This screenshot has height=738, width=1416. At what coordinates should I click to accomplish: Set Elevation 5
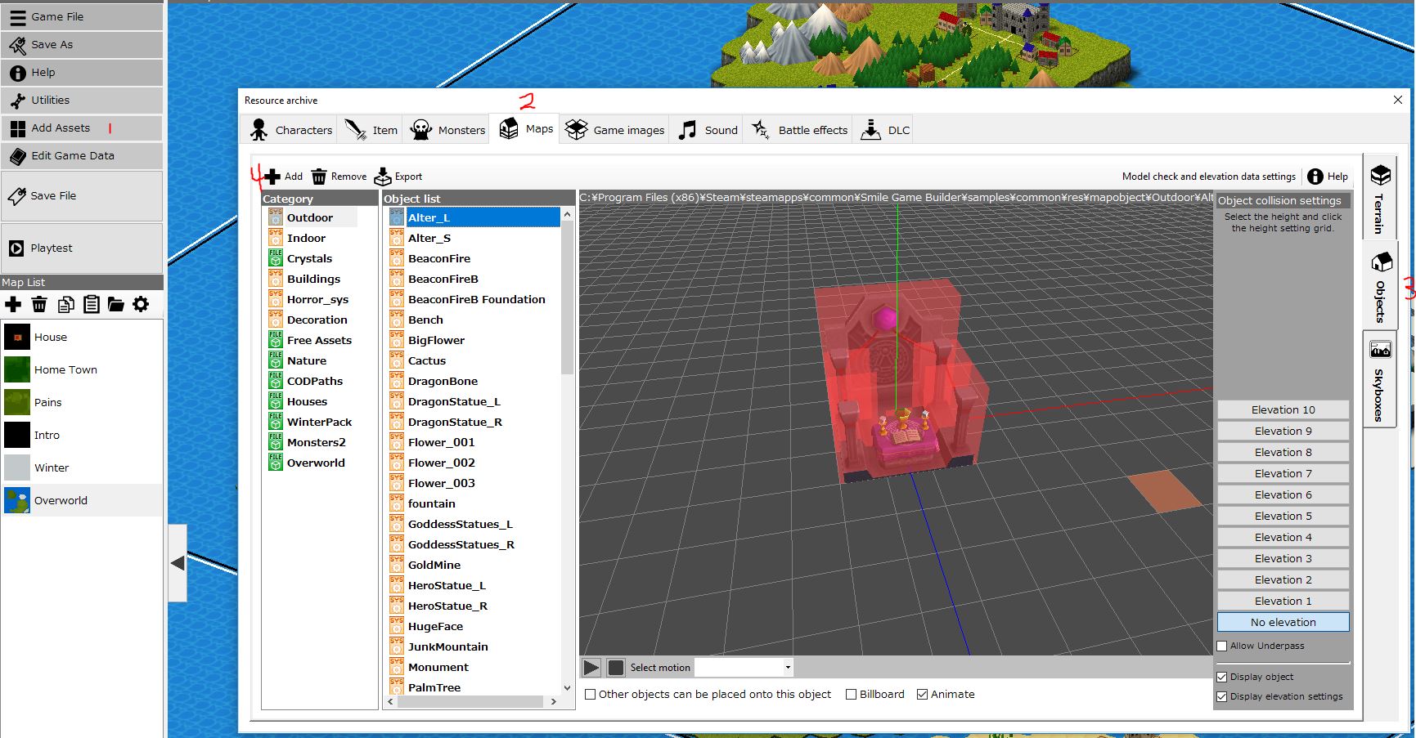(x=1283, y=517)
